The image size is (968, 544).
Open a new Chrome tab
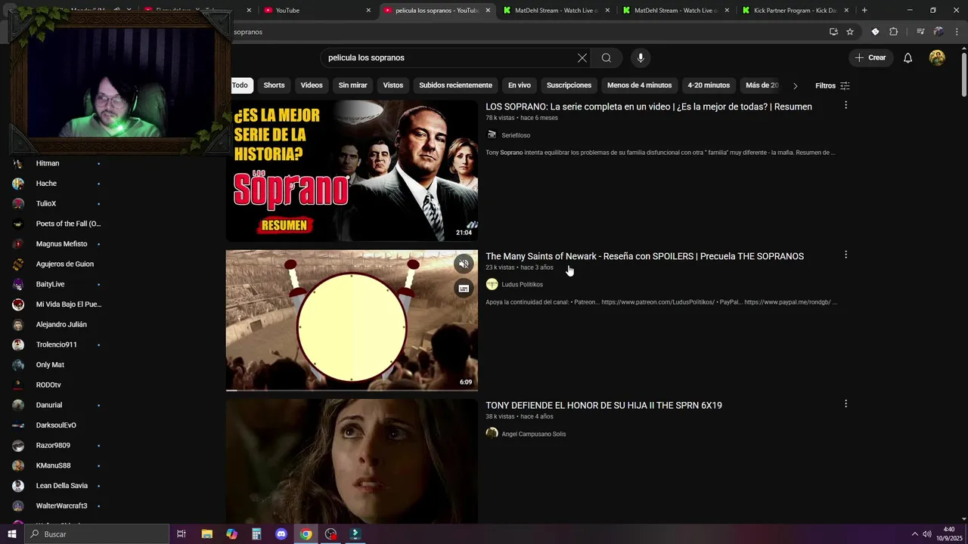[x=864, y=11]
